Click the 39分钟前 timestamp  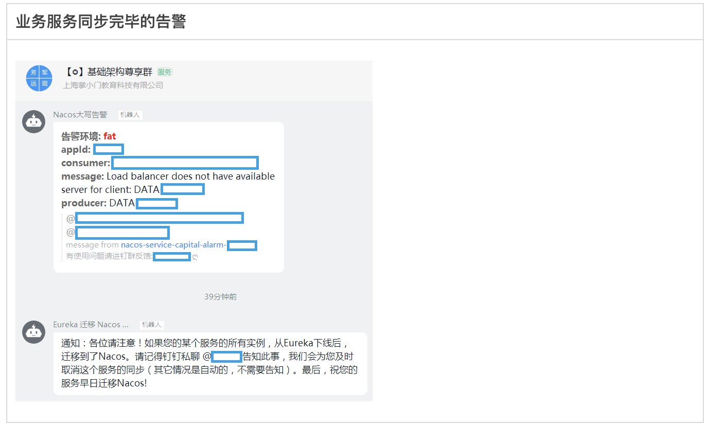click(221, 297)
